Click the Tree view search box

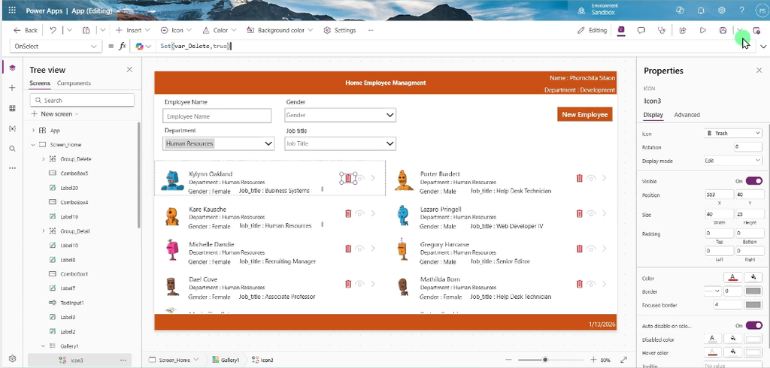click(82, 100)
